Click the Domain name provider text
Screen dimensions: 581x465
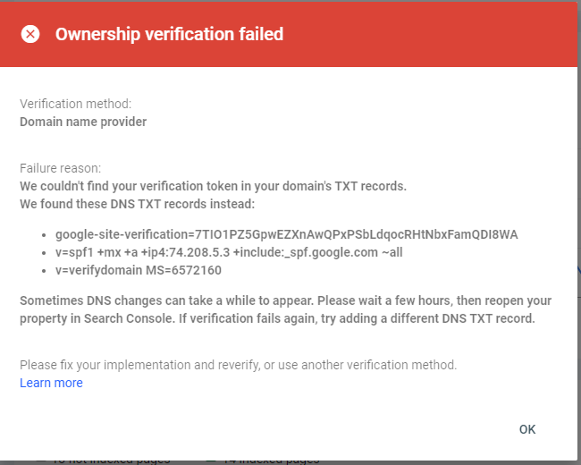[x=83, y=122]
